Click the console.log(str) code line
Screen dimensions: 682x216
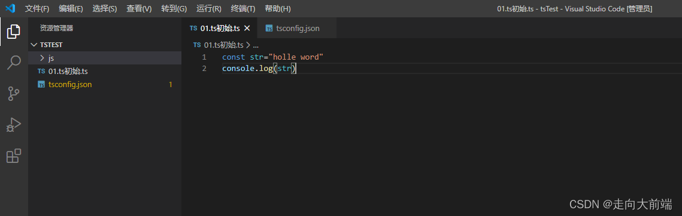click(259, 69)
